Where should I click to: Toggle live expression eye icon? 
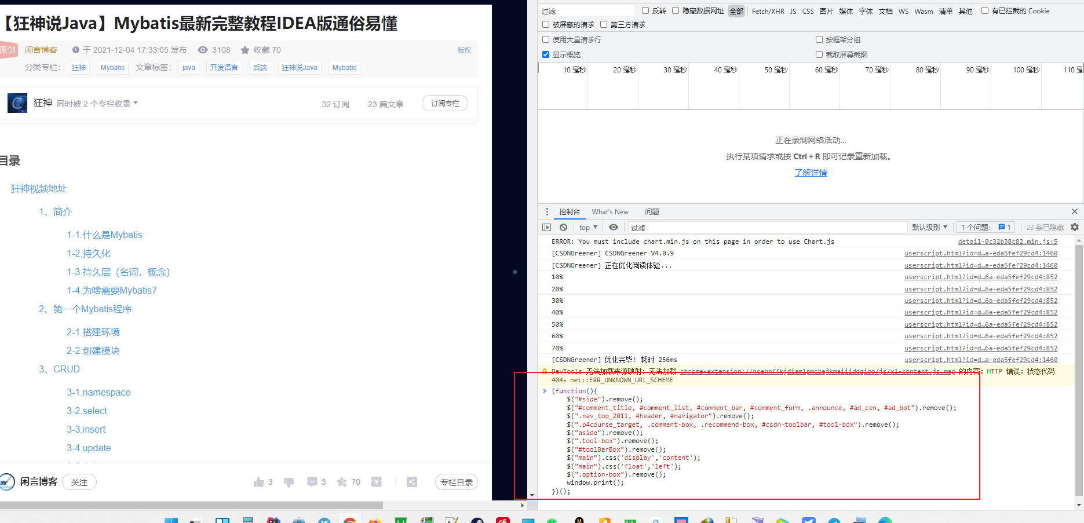[614, 227]
